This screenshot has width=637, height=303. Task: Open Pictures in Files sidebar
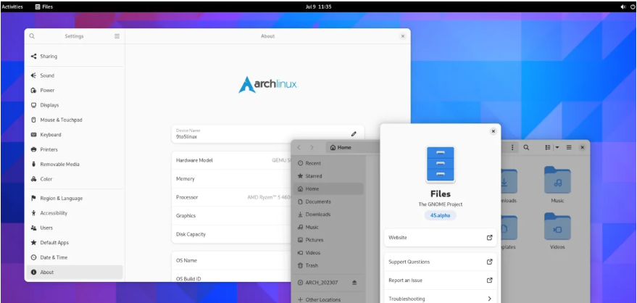(328, 240)
